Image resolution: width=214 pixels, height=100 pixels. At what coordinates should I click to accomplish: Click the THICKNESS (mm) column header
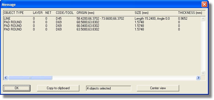click(190, 13)
